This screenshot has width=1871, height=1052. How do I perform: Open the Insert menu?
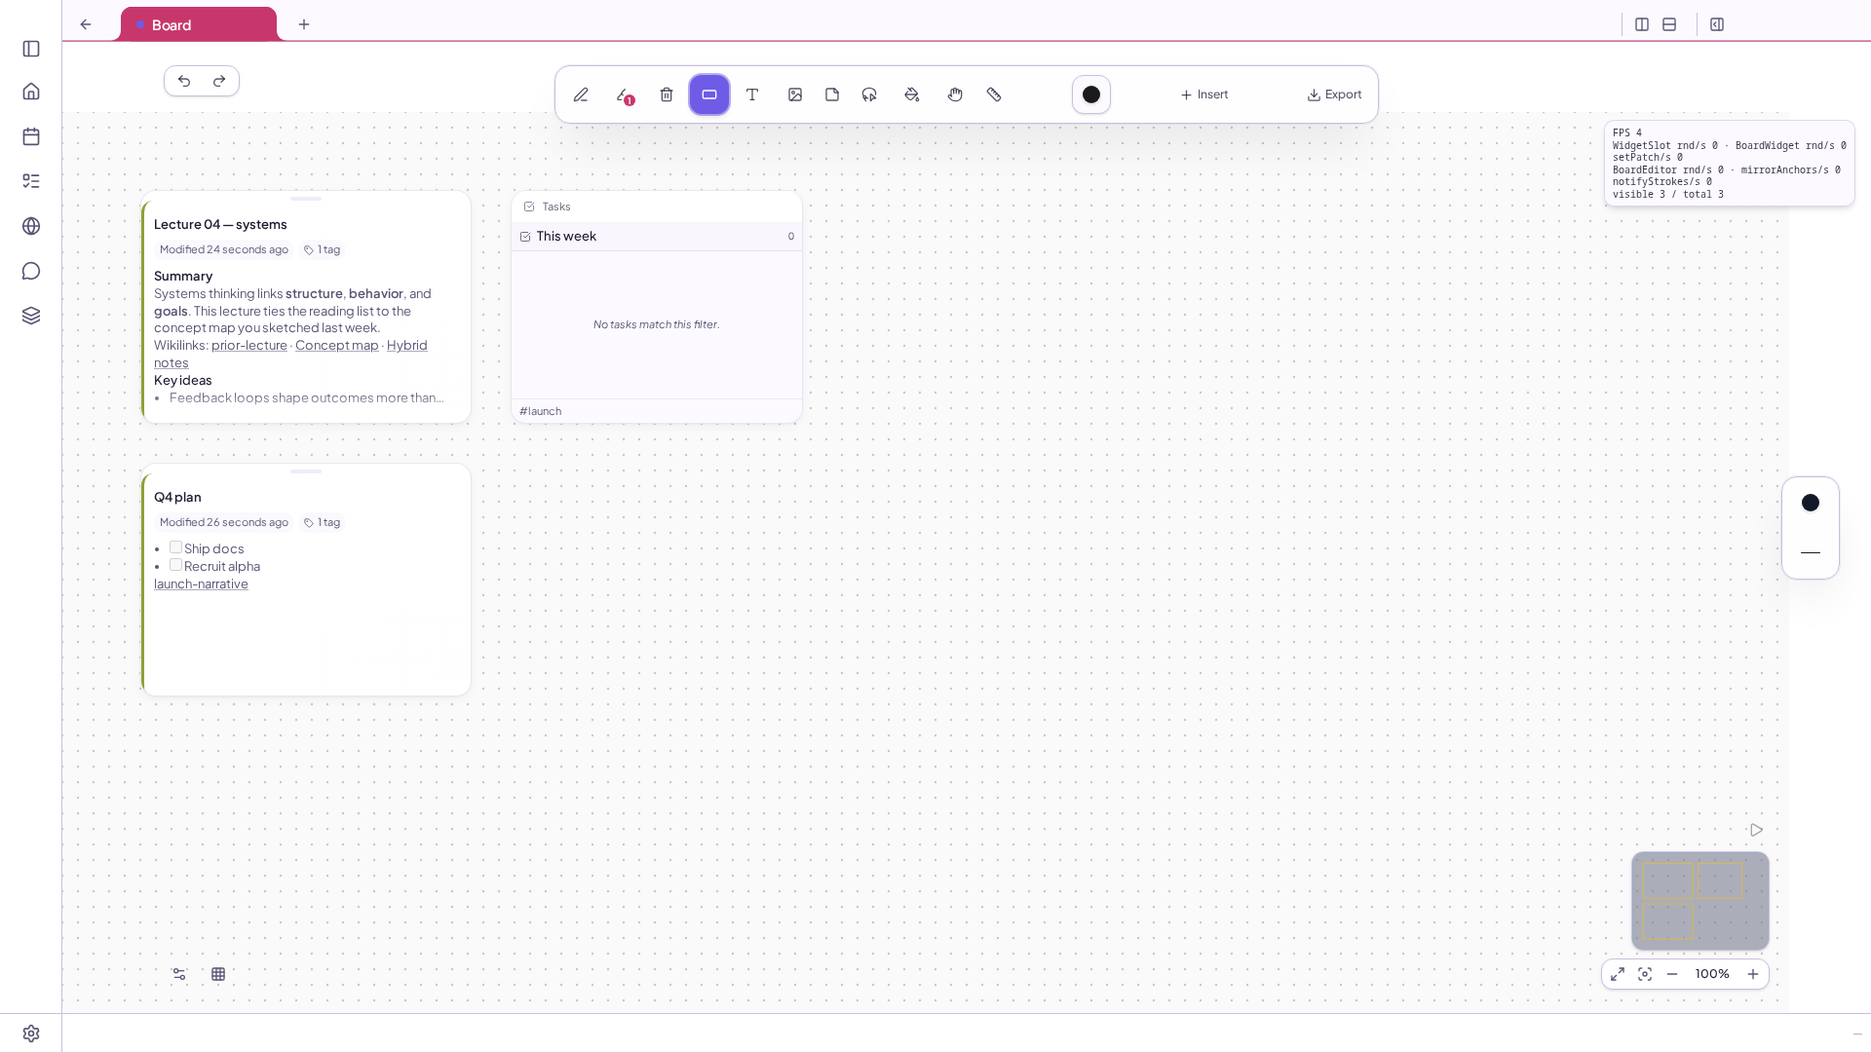(1204, 94)
